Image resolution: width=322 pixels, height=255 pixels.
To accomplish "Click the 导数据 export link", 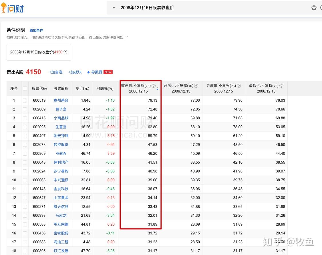I will click(97, 72).
